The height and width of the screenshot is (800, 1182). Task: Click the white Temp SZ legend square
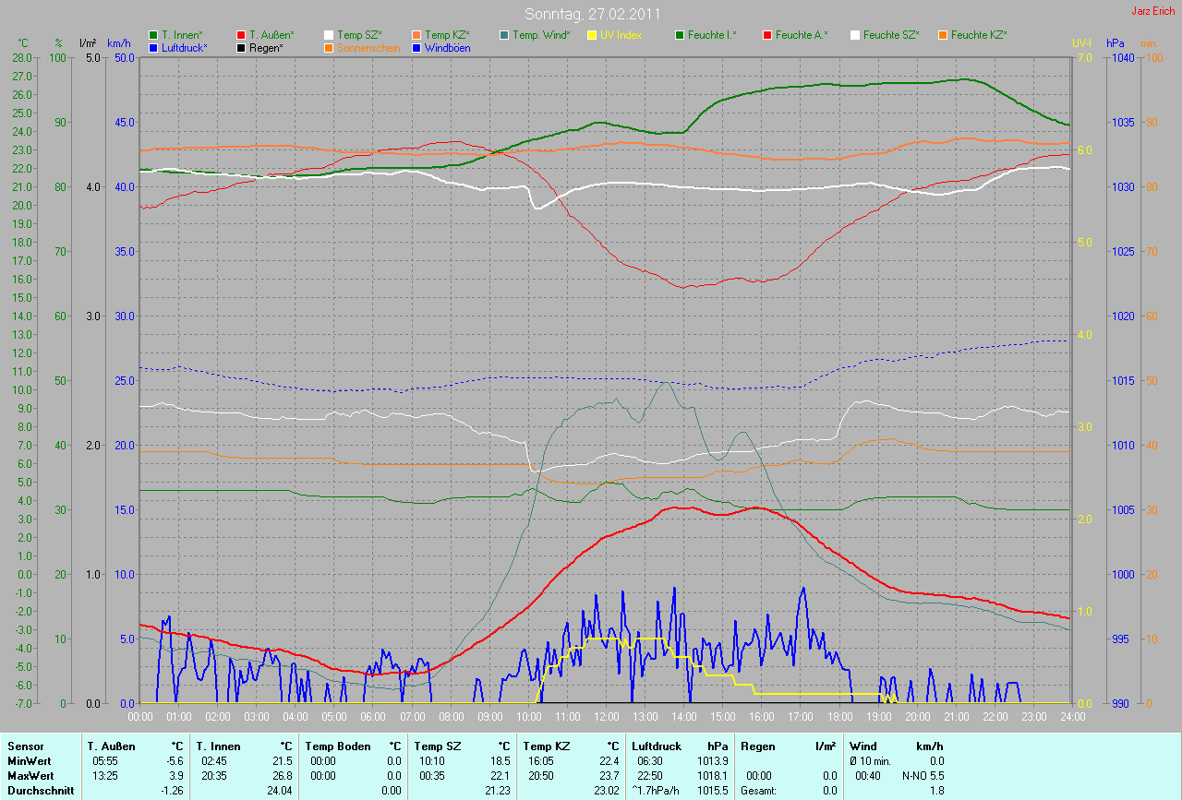point(330,35)
